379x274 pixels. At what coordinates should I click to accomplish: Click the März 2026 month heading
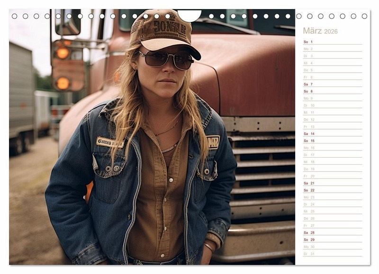click(320, 31)
